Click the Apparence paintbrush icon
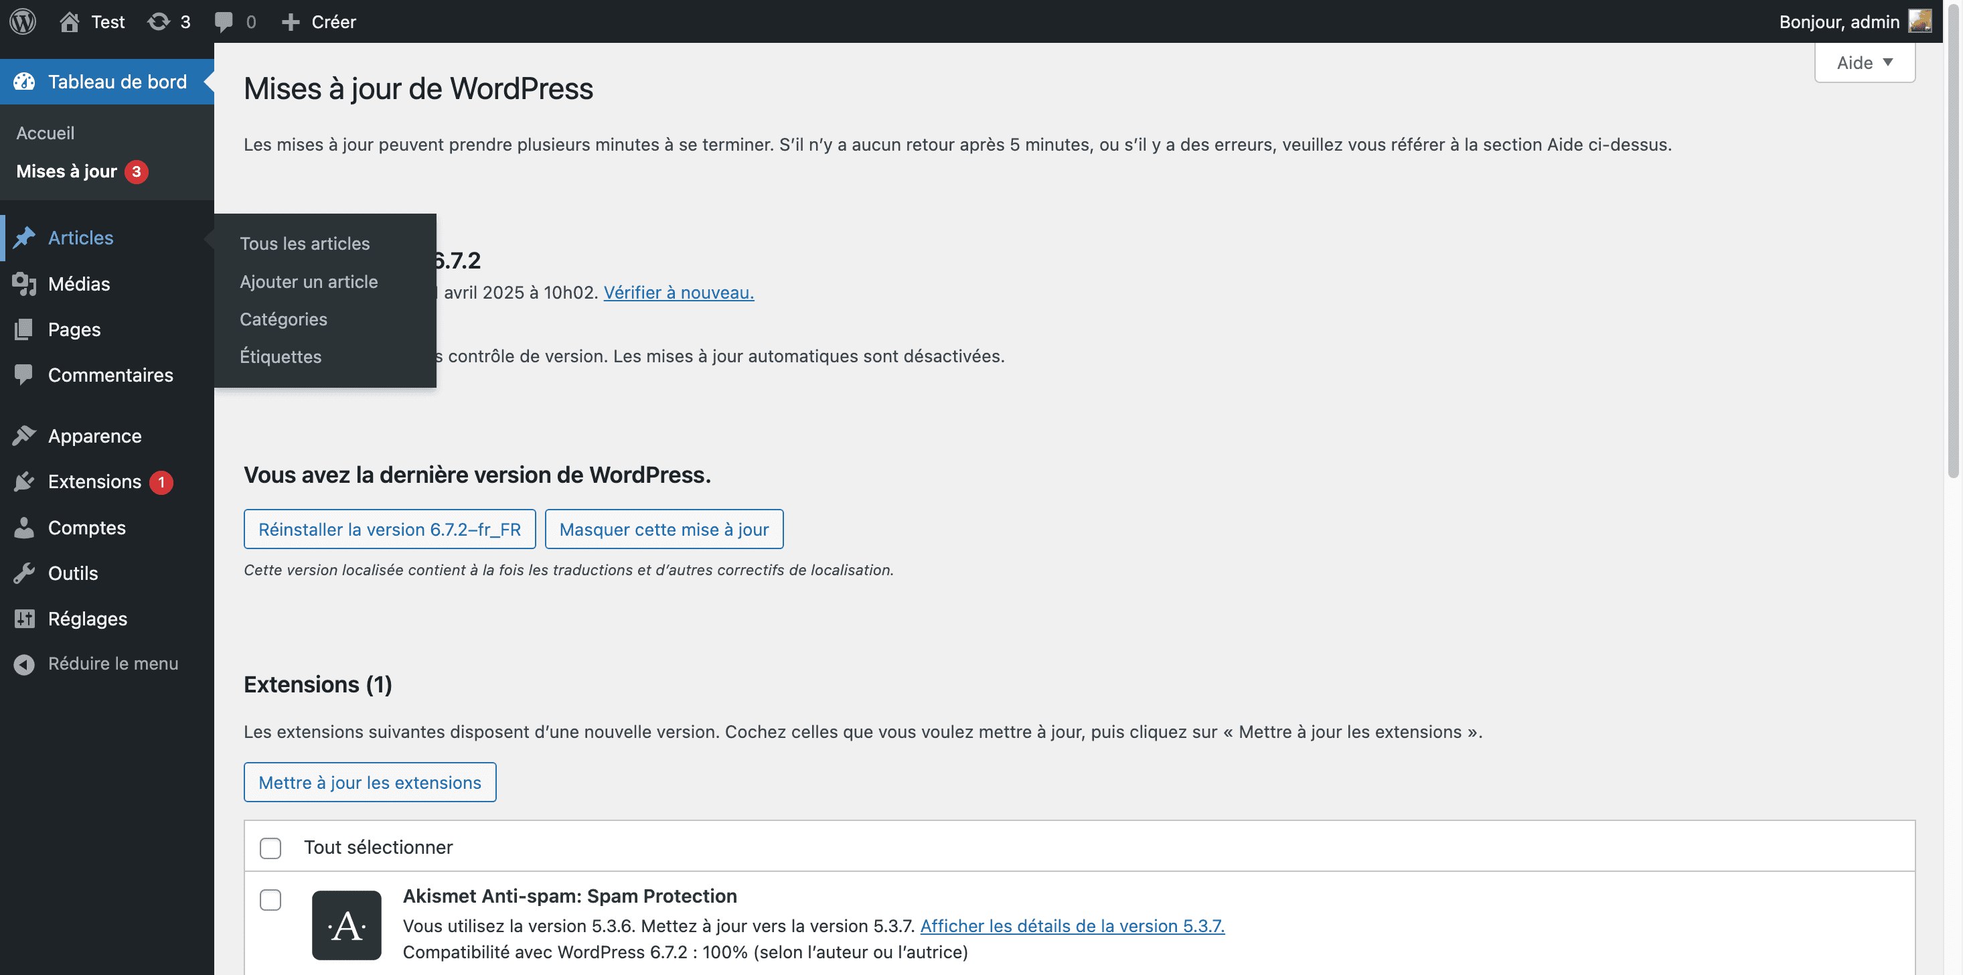 [24, 435]
